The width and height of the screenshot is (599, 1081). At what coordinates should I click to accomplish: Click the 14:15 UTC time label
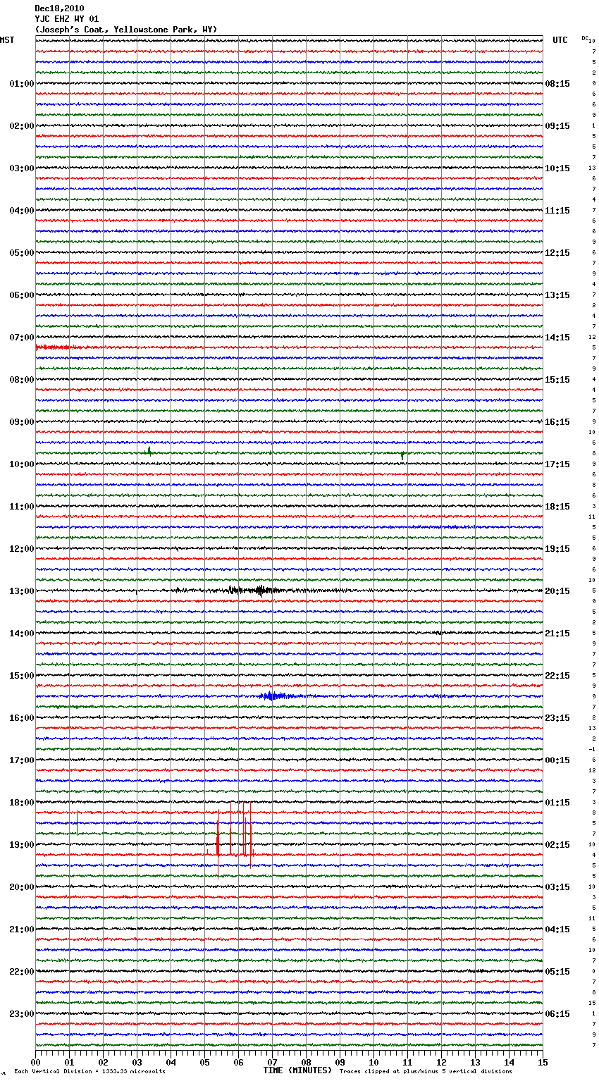(x=557, y=338)
